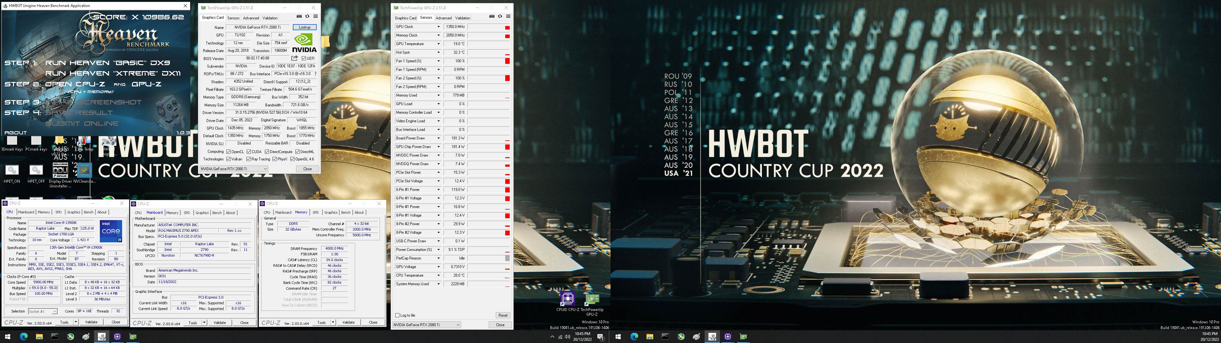Launch Microsoft Edge from left taskbar

click(24, 337)
